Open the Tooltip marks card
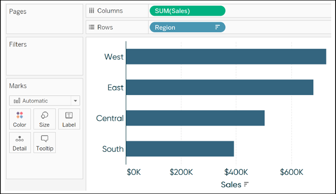The height and width of the screenshot is (194, 336). [x=44, y=143]
